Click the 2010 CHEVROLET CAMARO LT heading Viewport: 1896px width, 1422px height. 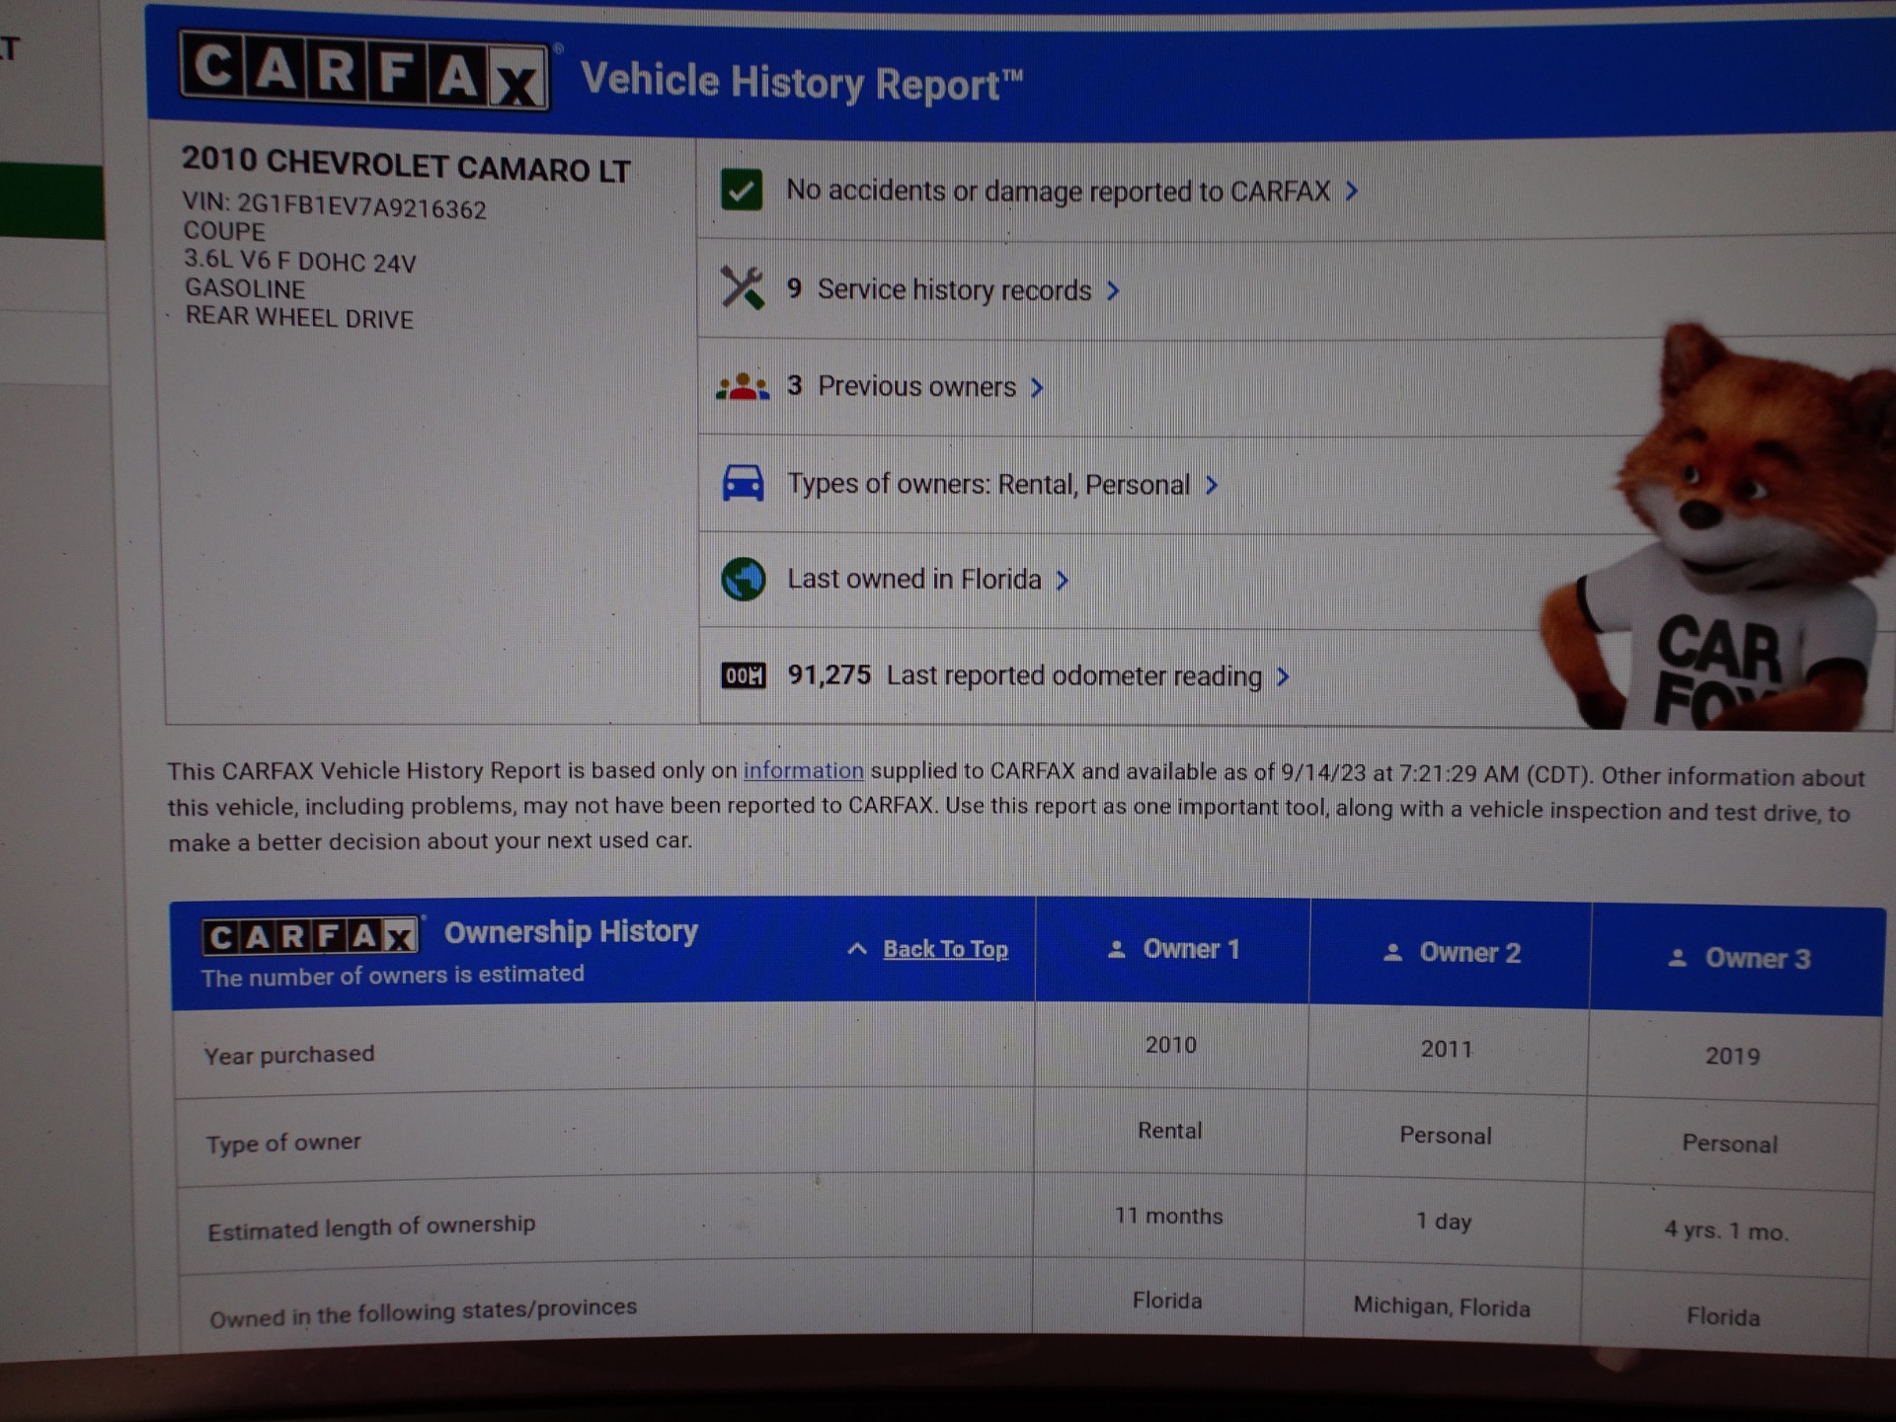point(406,165)
